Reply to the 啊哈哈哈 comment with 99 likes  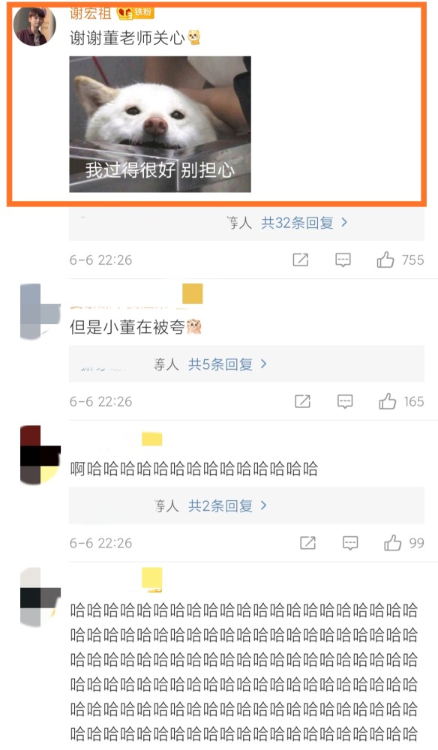tap(350, 543)
